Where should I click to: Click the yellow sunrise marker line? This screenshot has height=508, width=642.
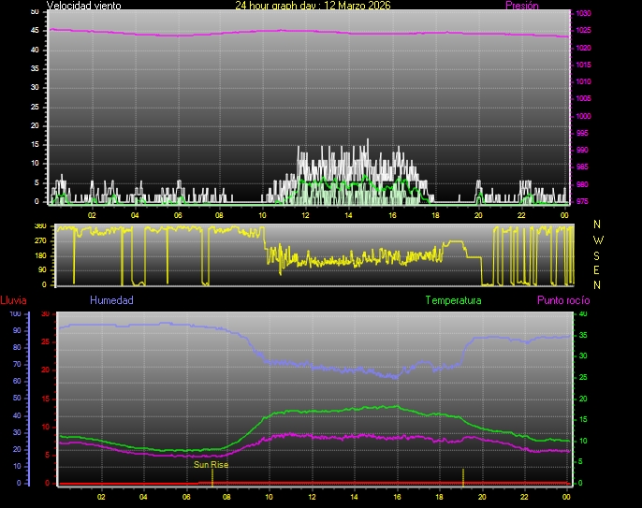212,476
